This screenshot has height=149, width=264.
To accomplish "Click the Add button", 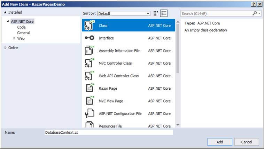I will tap(220, 142).
